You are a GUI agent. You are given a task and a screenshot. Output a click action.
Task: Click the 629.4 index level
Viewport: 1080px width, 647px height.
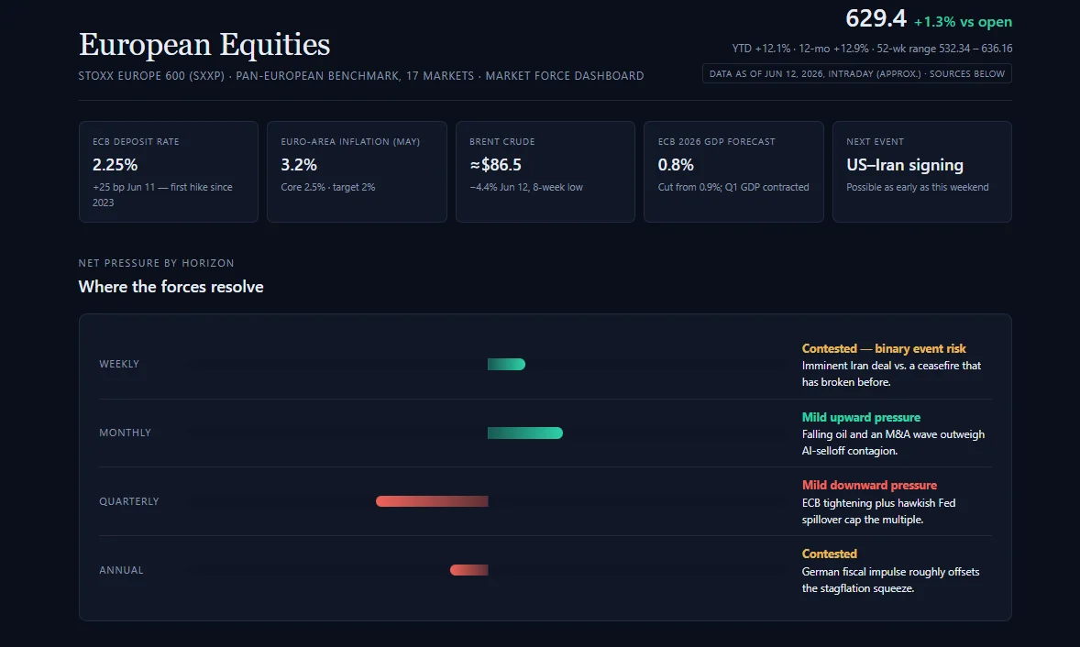click(x=876, y=18)
